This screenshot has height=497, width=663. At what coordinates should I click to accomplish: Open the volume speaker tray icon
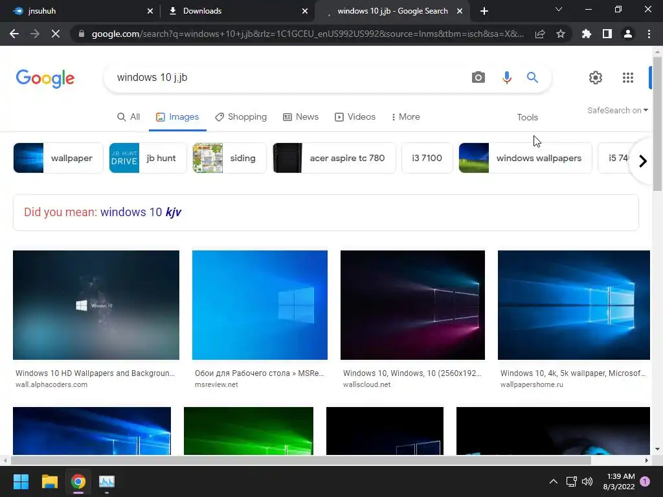587,481
